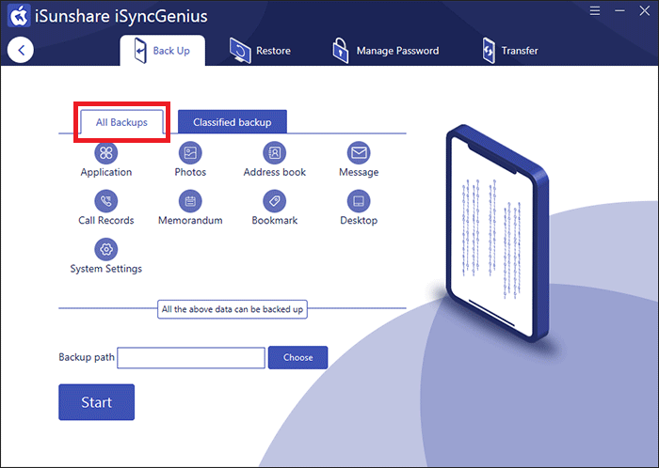The width and height of the screenshot is (659, 468).
Task: Click the Start backup button
Action: click(x=97, y=402)
